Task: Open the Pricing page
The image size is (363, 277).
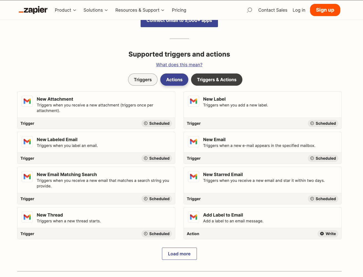Action: 179,10
